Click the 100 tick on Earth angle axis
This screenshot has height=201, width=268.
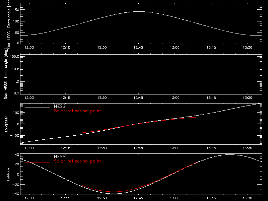coord(16,21)
